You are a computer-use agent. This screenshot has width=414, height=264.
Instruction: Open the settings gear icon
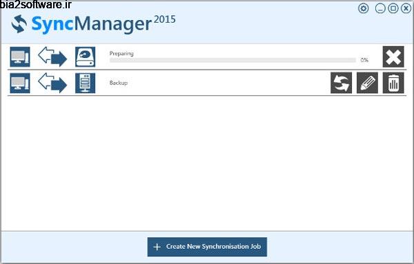[364, 8]
